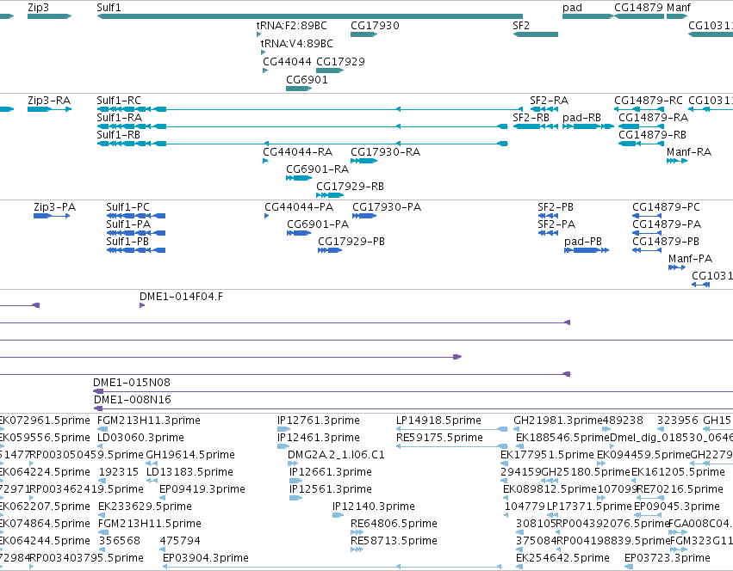Click the IP12140.3prime EST label
Viewport: 733px width, 571px height.
(374, 507)
